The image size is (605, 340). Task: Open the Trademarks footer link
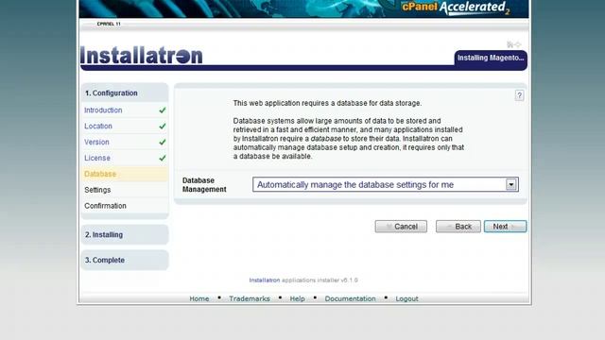click(x=250, y=298)
